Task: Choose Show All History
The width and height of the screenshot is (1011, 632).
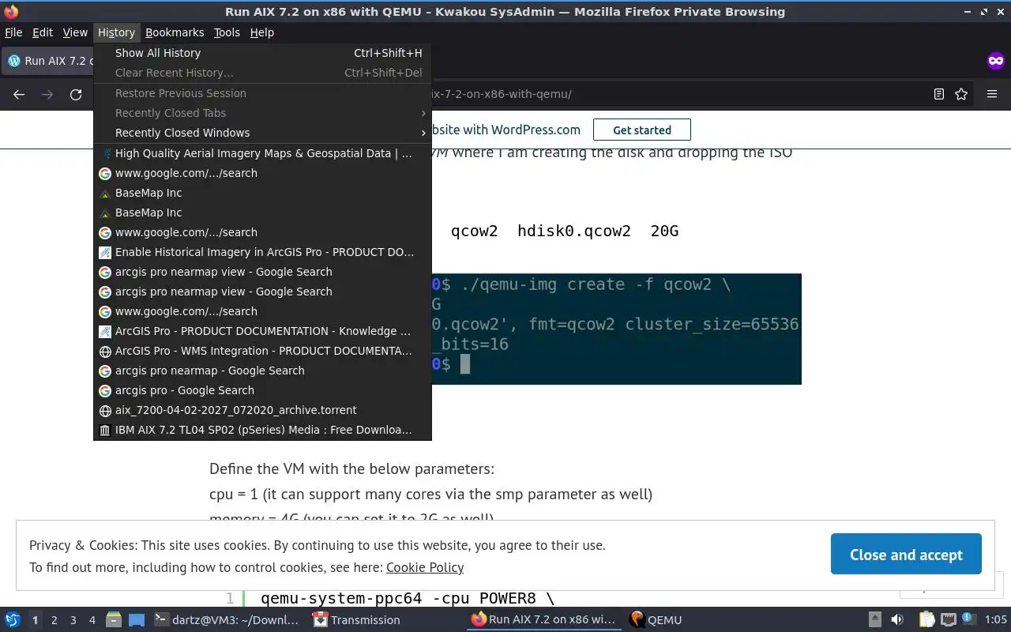Action: [x=262, y=53]
